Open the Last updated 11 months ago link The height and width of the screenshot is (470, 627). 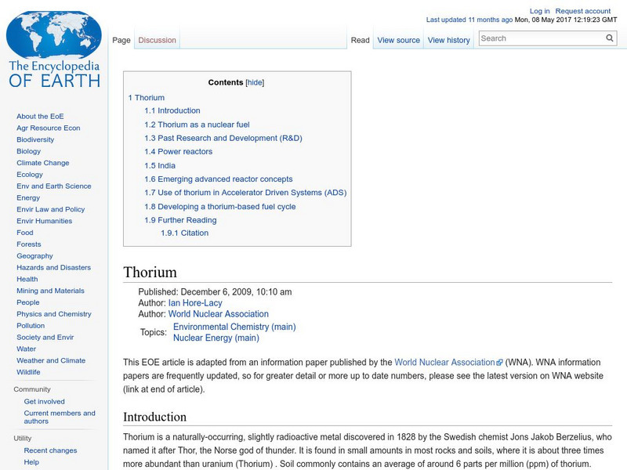[x=469, y=20]
